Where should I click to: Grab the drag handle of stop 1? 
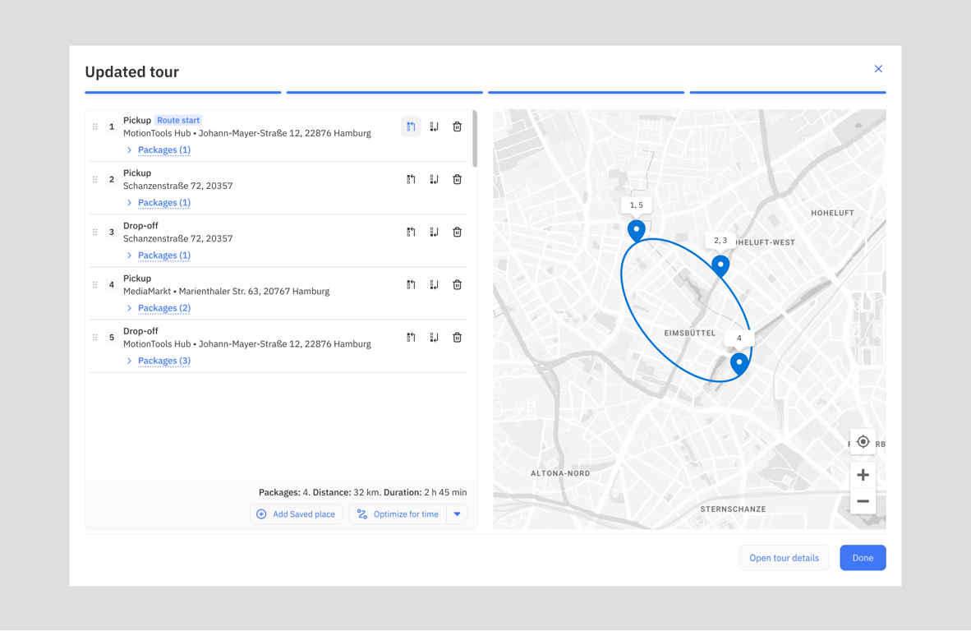tap(94, 127)
